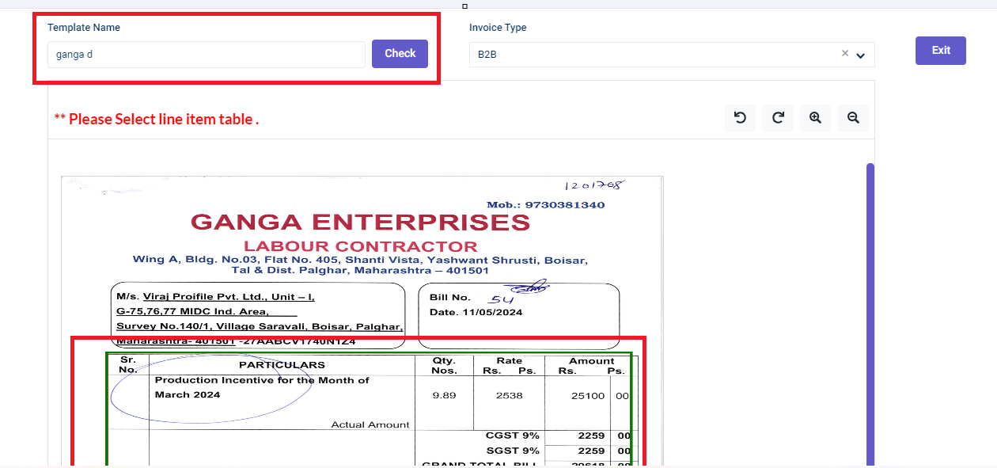Click the "Template Name" label
The image size is (997, 468).
point(84,28)
